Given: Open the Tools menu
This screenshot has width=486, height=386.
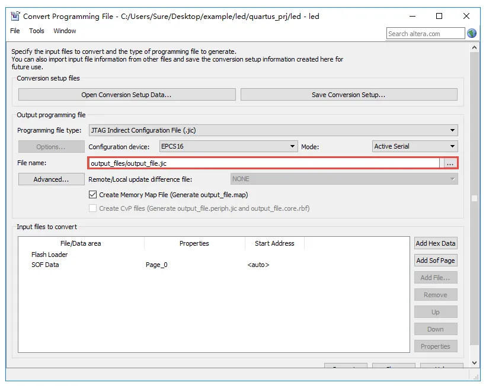Looking at the screenshot, I should click(37, 31).
